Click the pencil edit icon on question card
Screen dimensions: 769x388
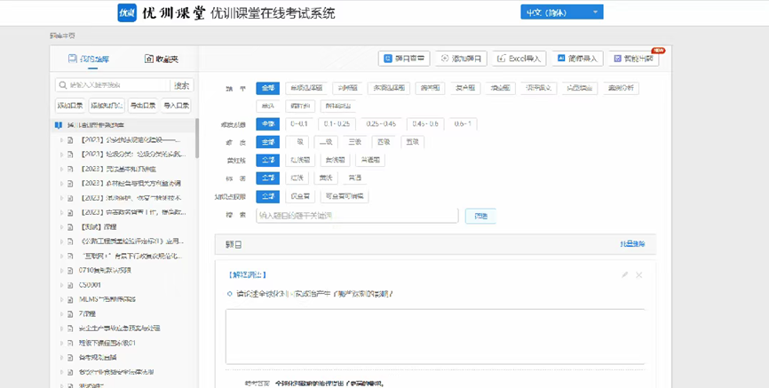625,275
